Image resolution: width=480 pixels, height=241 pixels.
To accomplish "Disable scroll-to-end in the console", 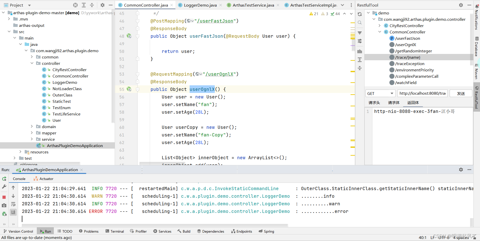I will click(13, 212).
